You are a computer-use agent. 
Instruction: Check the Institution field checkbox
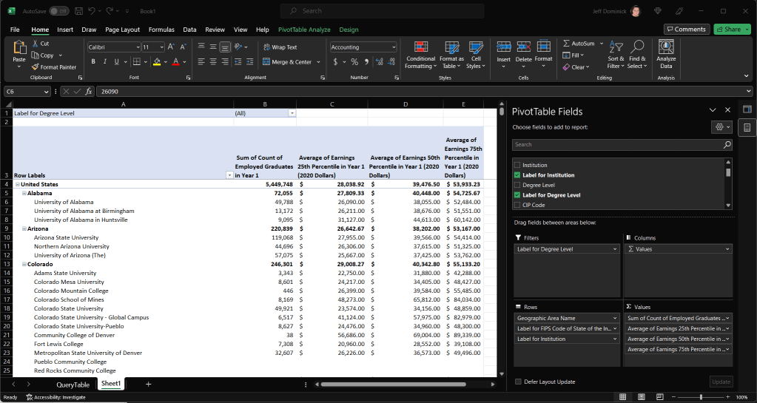[517, 165]
